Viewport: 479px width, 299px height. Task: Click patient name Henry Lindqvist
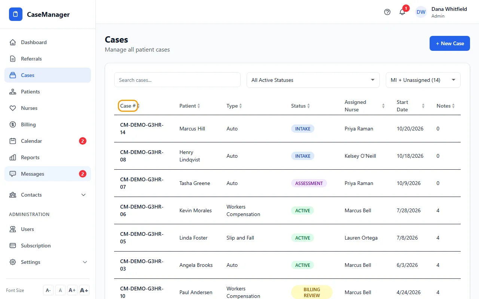click(x=190, y=156)
